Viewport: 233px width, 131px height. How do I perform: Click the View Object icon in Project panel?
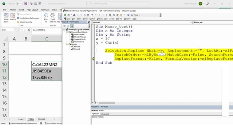[x=68, y=26]
